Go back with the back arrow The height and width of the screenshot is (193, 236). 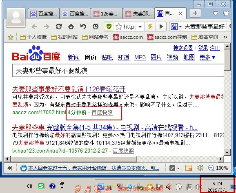(34, 27)
